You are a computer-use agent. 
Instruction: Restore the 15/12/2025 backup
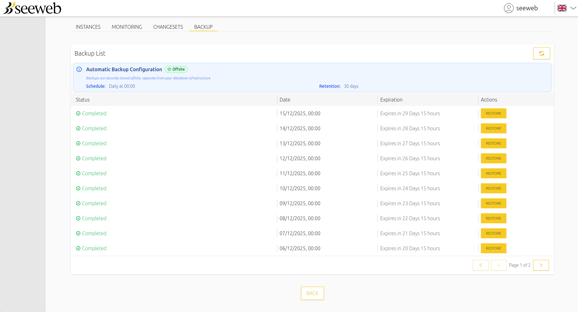pyautogui.click(x=493, y=113)
